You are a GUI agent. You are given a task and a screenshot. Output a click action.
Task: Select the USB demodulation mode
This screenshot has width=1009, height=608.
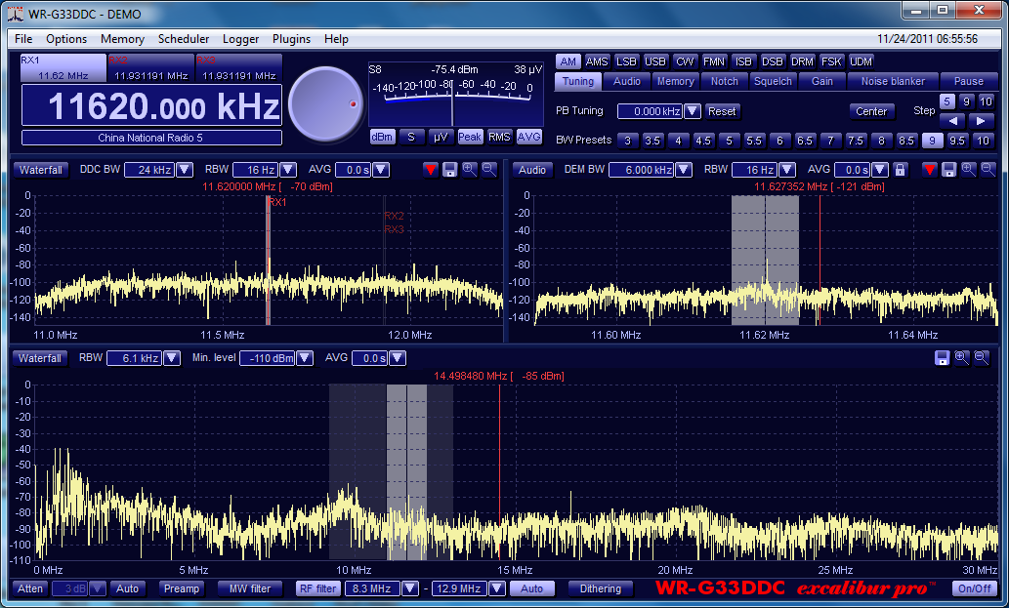point(655,61)
